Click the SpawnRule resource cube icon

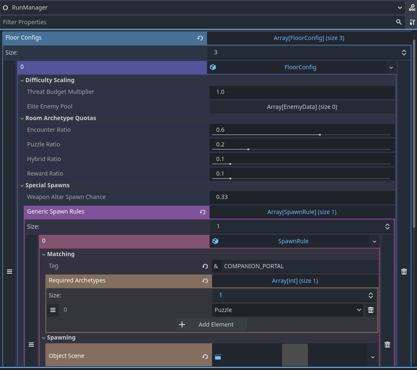(x=215, y=241)
